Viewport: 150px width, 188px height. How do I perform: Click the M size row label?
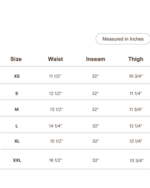(x=17, y=109)
